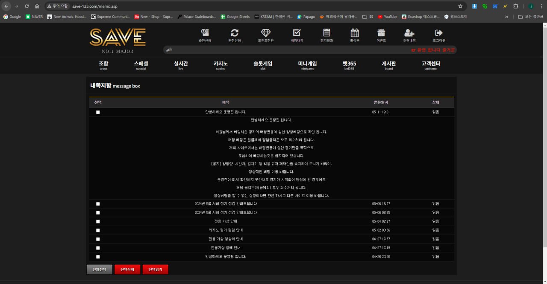The image size is (547, 284).
Task: Open the 고객센터 customer menu
Action: [x=431, y=65]
